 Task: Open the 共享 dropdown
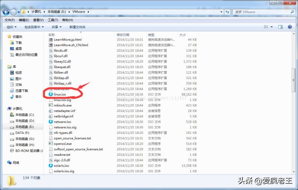57,27
